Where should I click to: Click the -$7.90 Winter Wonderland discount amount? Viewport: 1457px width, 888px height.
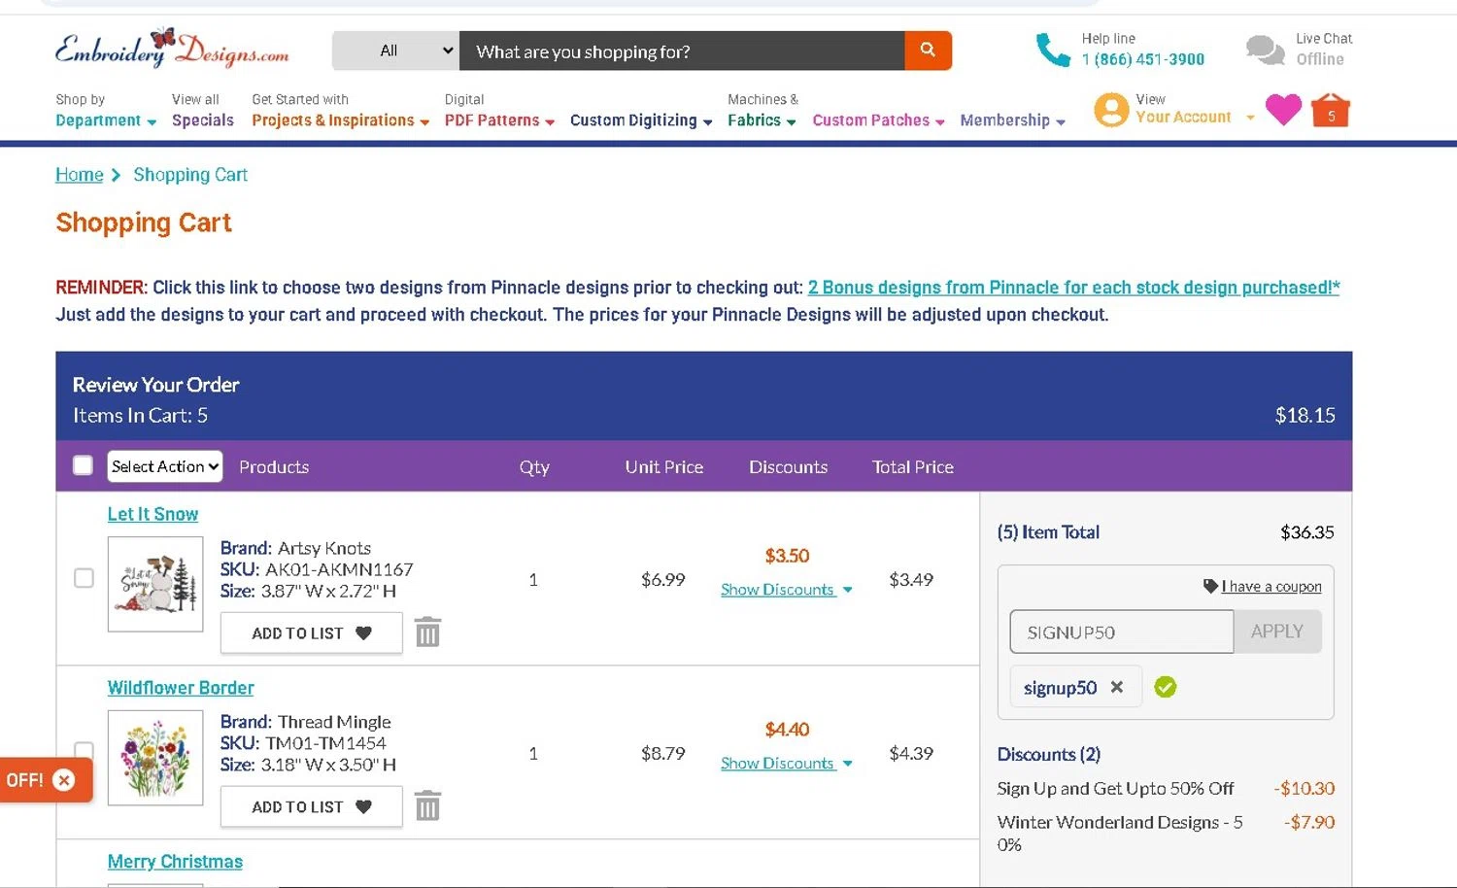tap(1309, 822)
